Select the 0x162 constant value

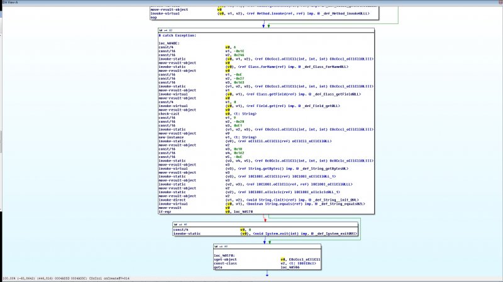tap(239, 153)
